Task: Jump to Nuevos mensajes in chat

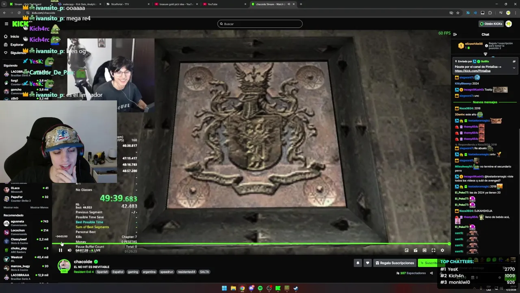Action: 485,102
